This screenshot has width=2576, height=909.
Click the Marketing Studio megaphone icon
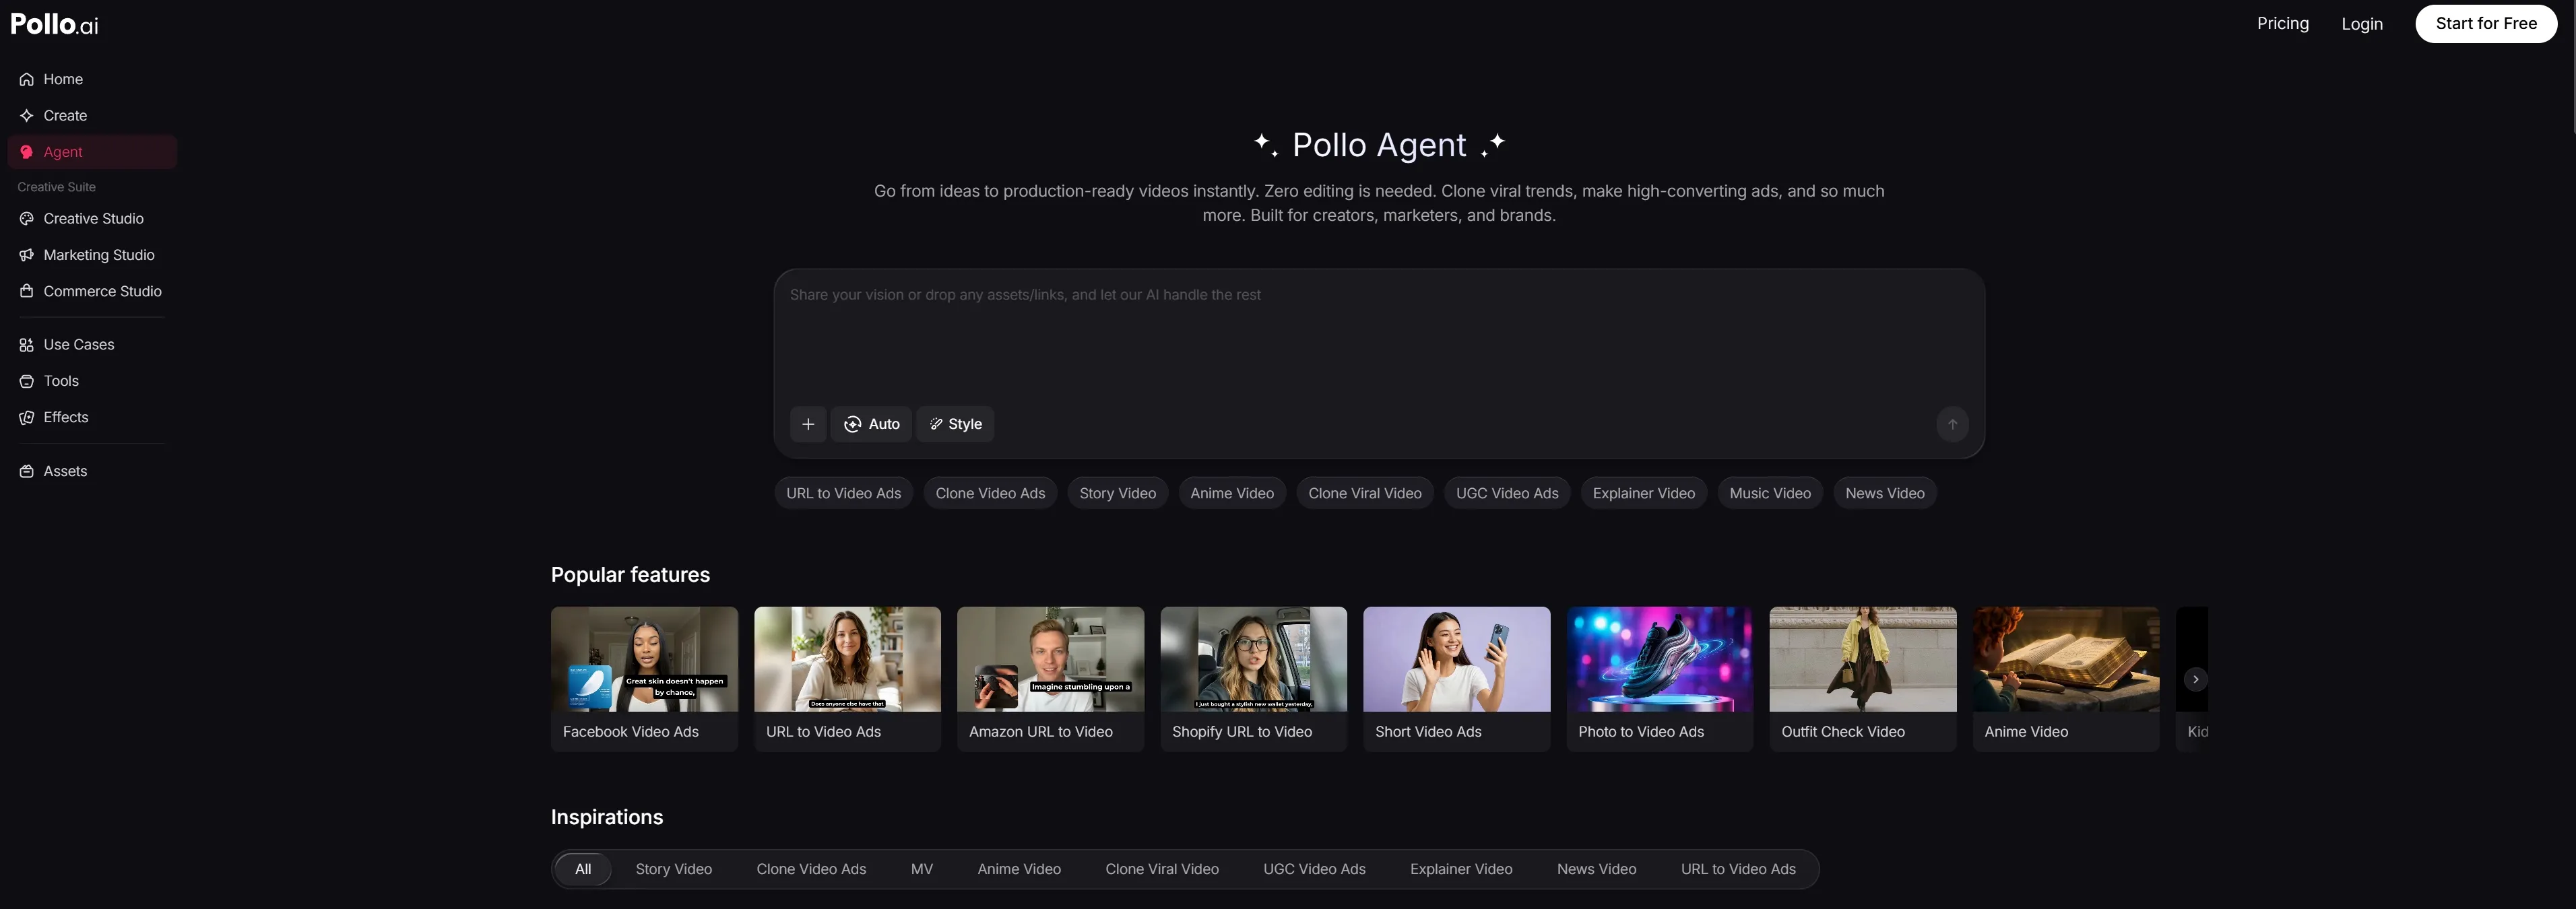coord(27,255)
